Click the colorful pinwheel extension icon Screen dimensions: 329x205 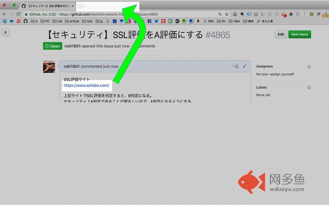click(x=290, y=14)
